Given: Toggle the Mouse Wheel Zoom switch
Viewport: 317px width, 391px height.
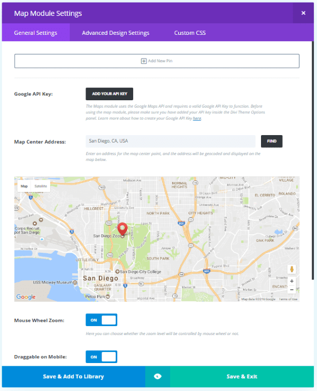Looking at the screenshot, I should 101,320.
